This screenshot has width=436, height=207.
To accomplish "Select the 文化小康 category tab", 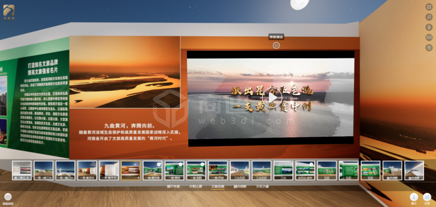I will [x=262, y=186].
